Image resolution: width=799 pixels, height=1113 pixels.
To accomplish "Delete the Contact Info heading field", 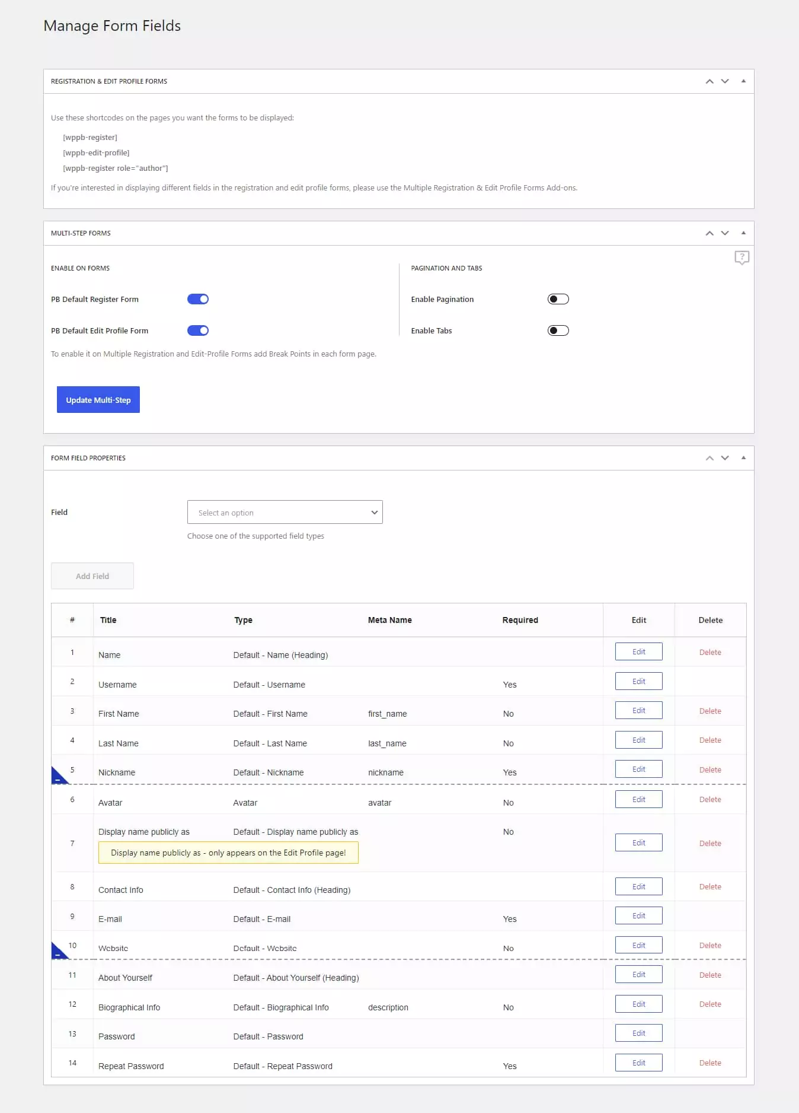I will click(710, 886).
